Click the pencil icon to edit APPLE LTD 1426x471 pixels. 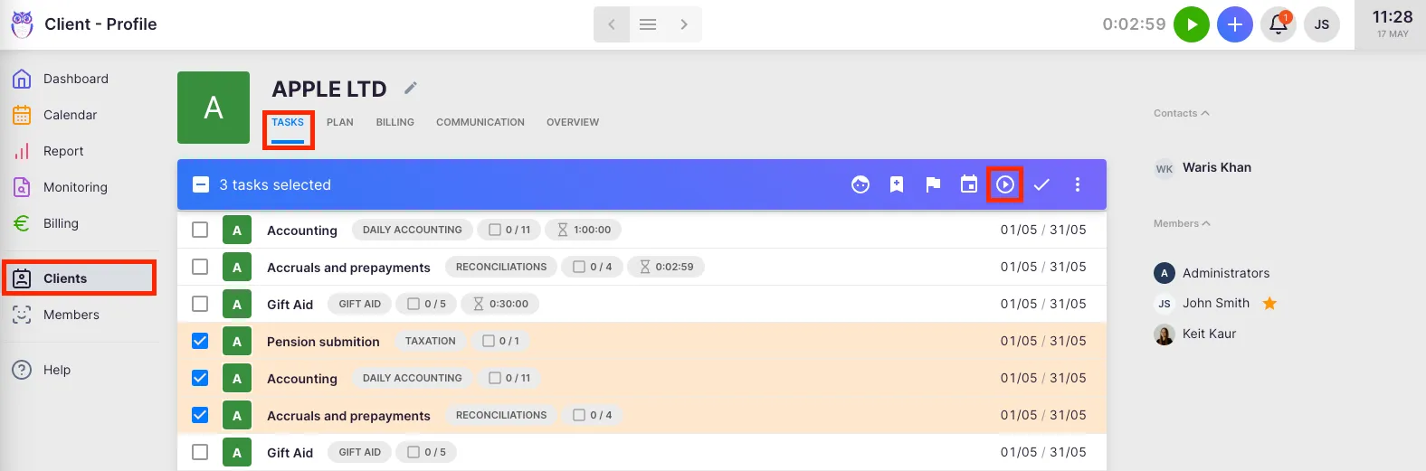click(x=411, y=88)
